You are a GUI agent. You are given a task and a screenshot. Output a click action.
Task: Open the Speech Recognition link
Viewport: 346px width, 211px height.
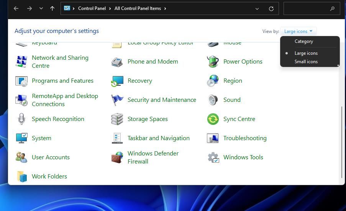58,119
